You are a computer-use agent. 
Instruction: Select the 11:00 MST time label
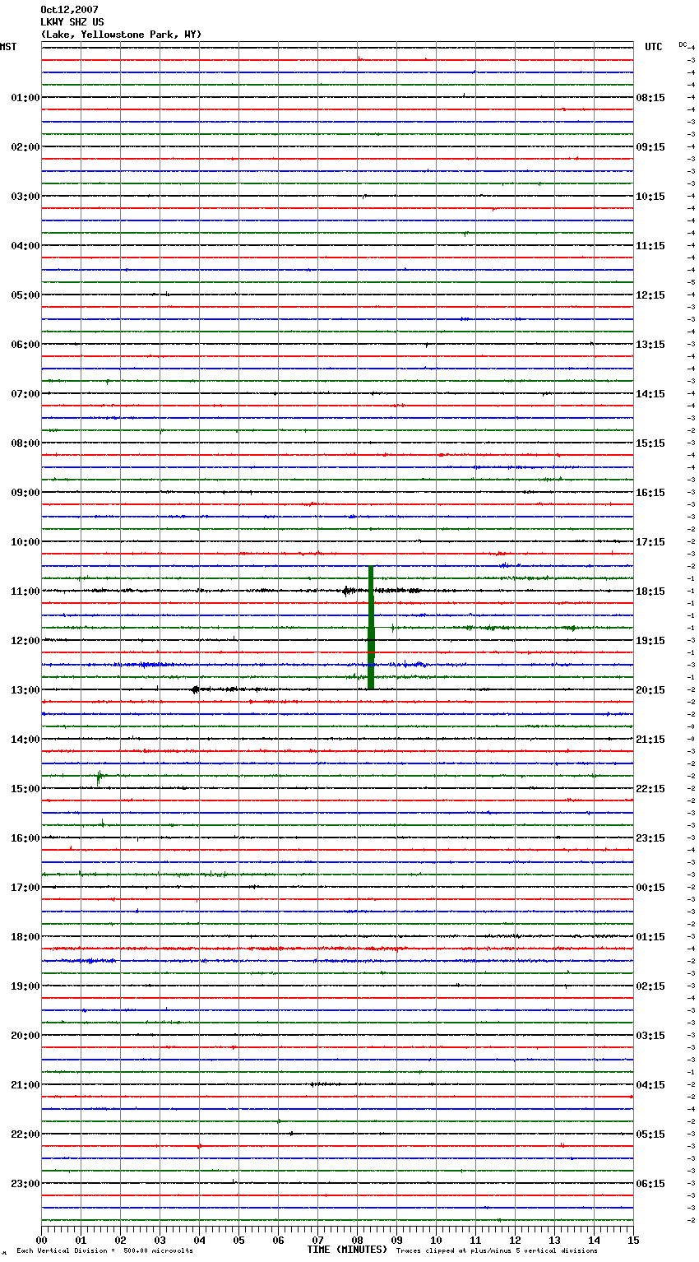(x=25, y=592)
